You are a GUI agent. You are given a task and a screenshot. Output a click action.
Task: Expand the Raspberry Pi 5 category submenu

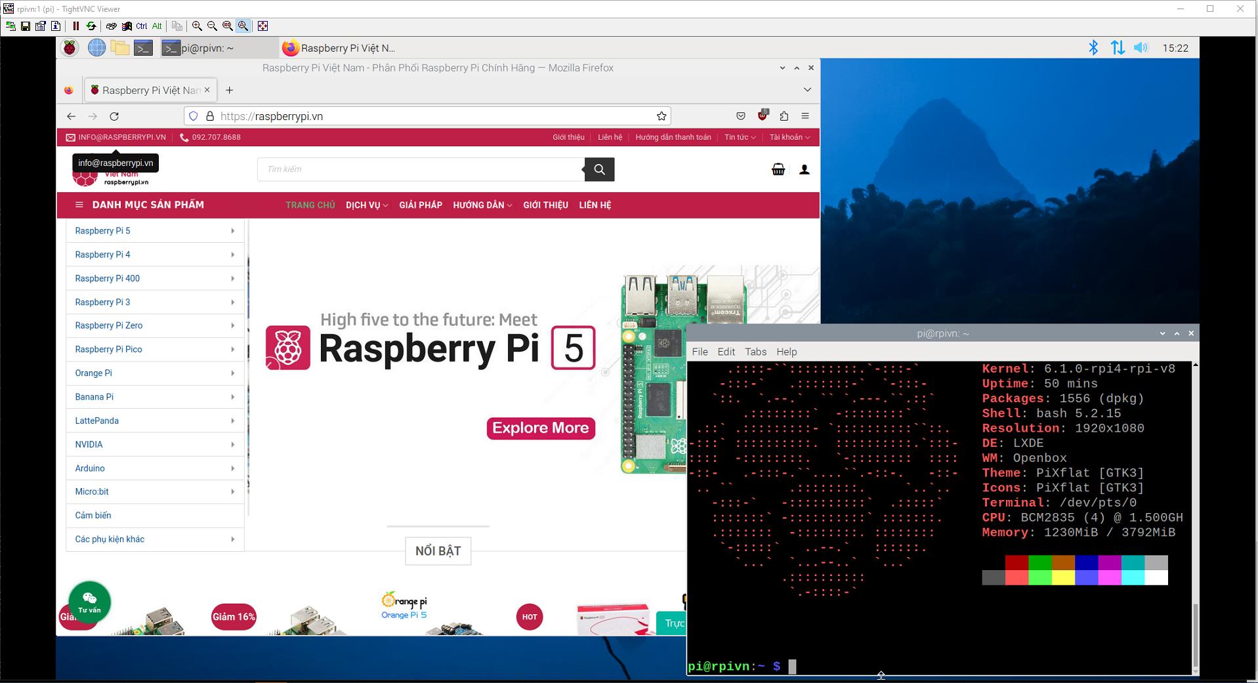(232, 231)
